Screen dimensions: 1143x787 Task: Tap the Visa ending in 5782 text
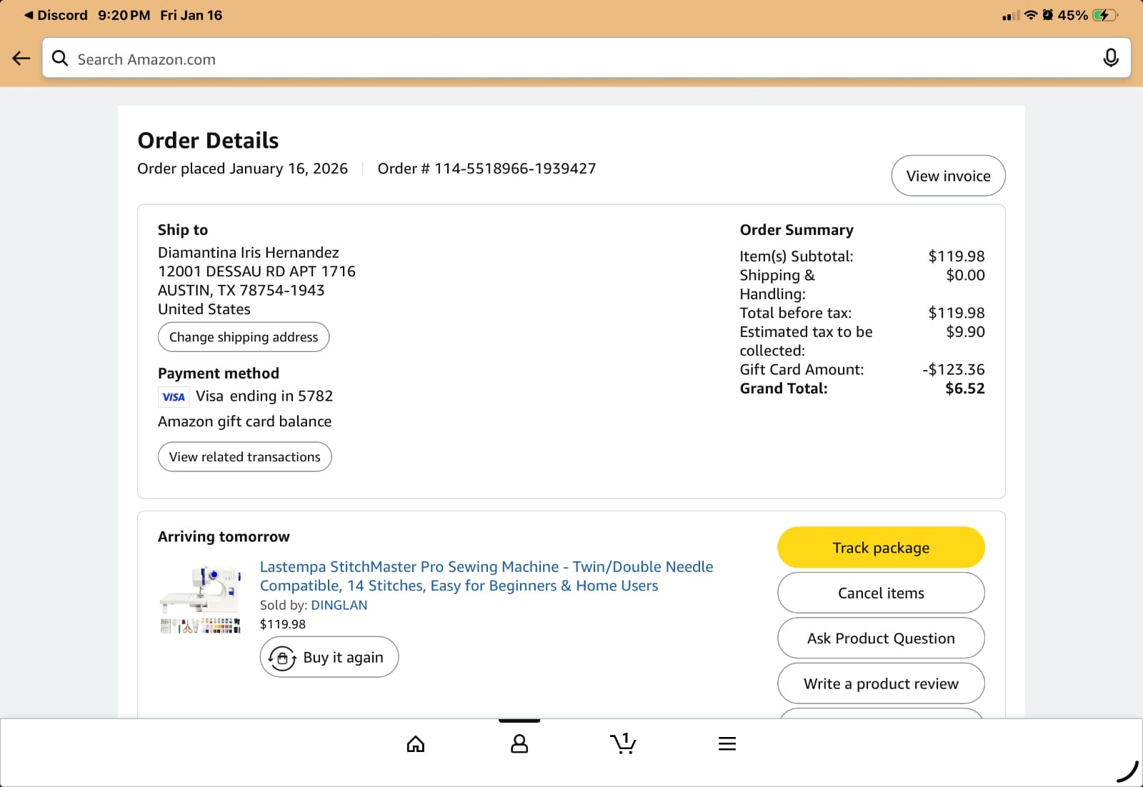coord(264,396)
